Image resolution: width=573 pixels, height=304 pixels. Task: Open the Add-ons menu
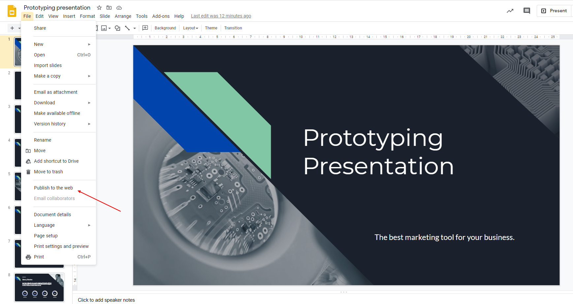point(161,16)
